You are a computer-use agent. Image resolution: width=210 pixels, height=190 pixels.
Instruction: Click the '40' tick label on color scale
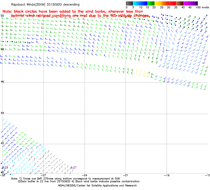pyautogui.click(x=183, y=7)
